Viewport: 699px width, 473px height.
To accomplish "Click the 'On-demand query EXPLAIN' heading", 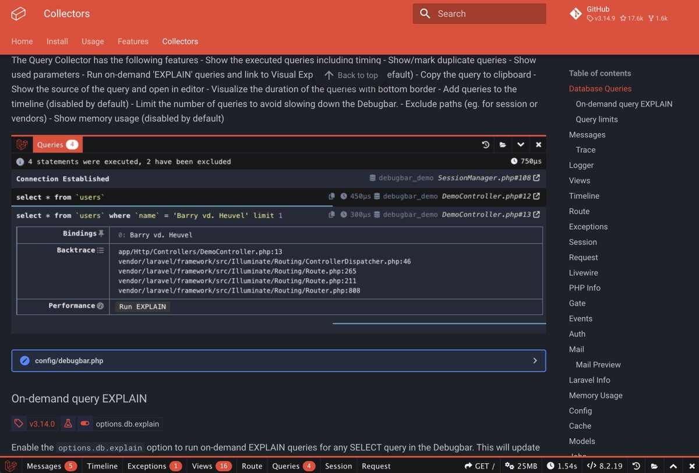I will click(x=79, y=399).
